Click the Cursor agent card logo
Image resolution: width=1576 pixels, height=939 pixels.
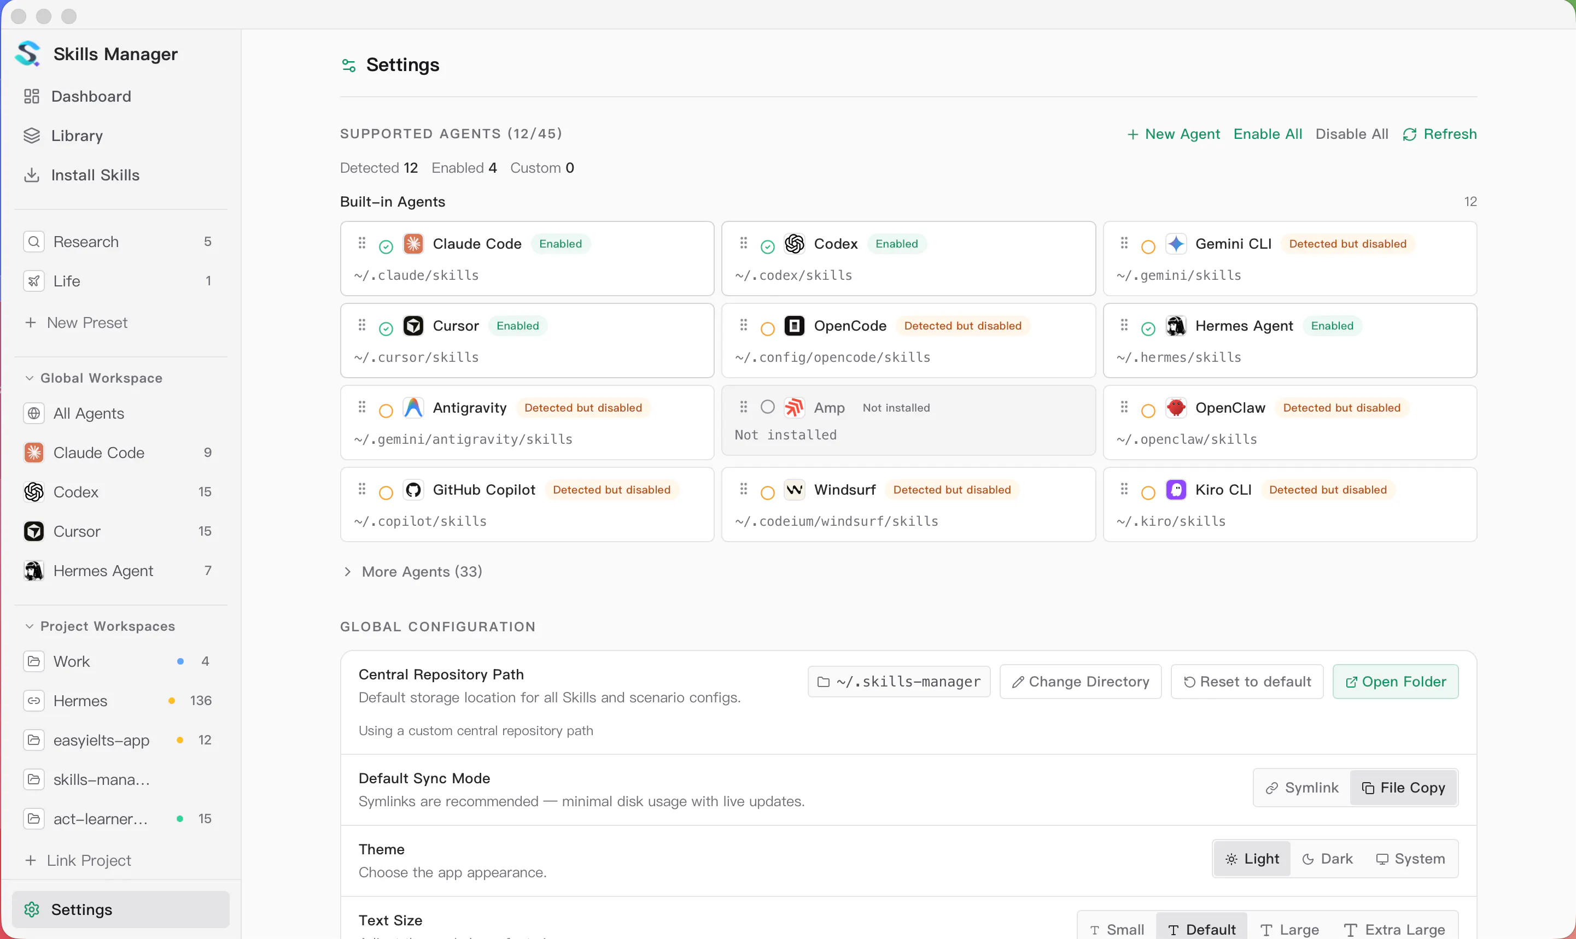(x=413, y=326)
